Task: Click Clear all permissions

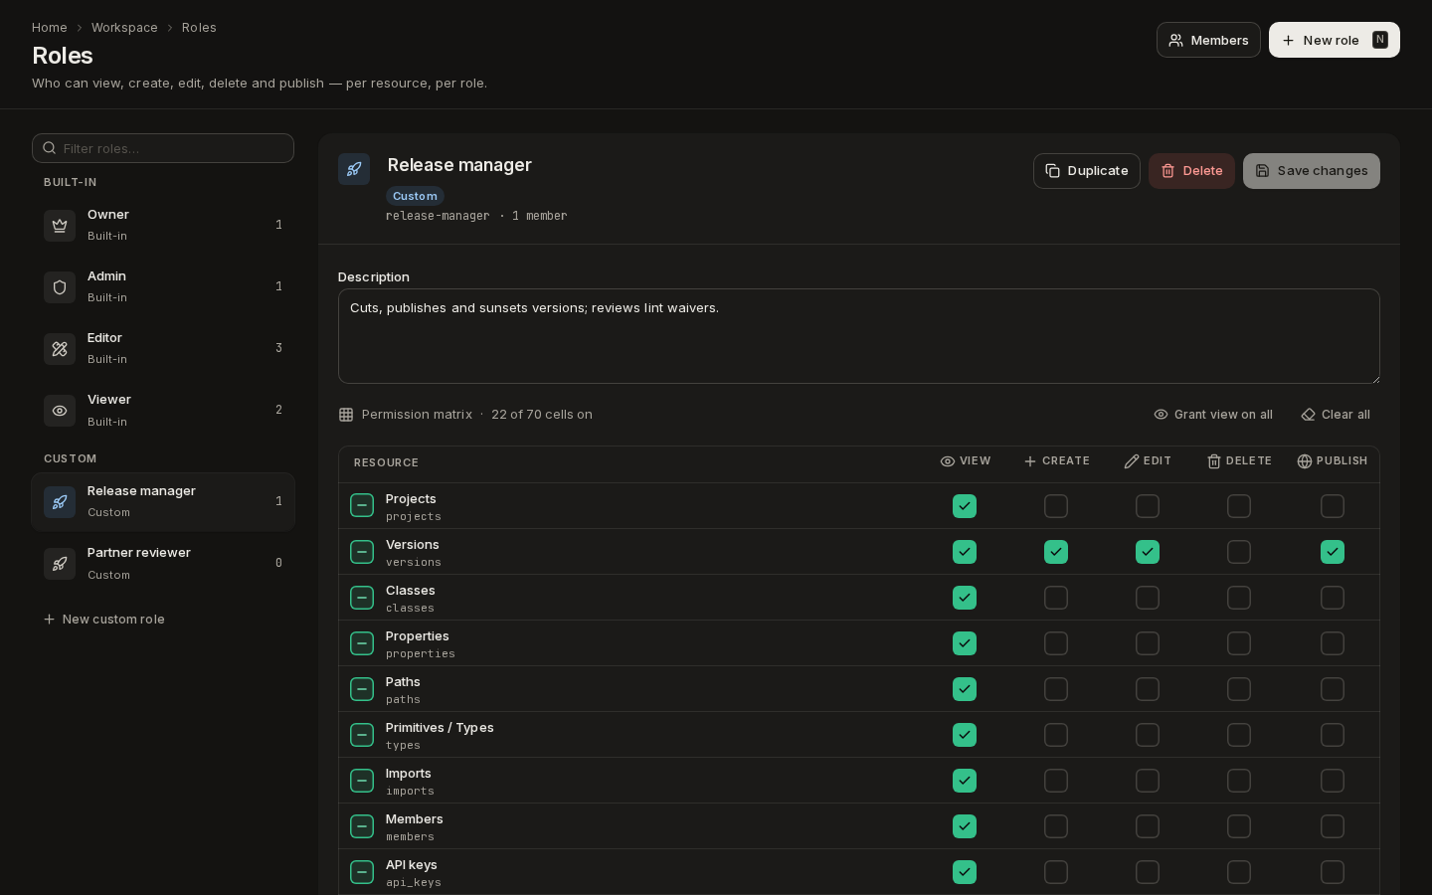Action: (x=1336, y=415)
